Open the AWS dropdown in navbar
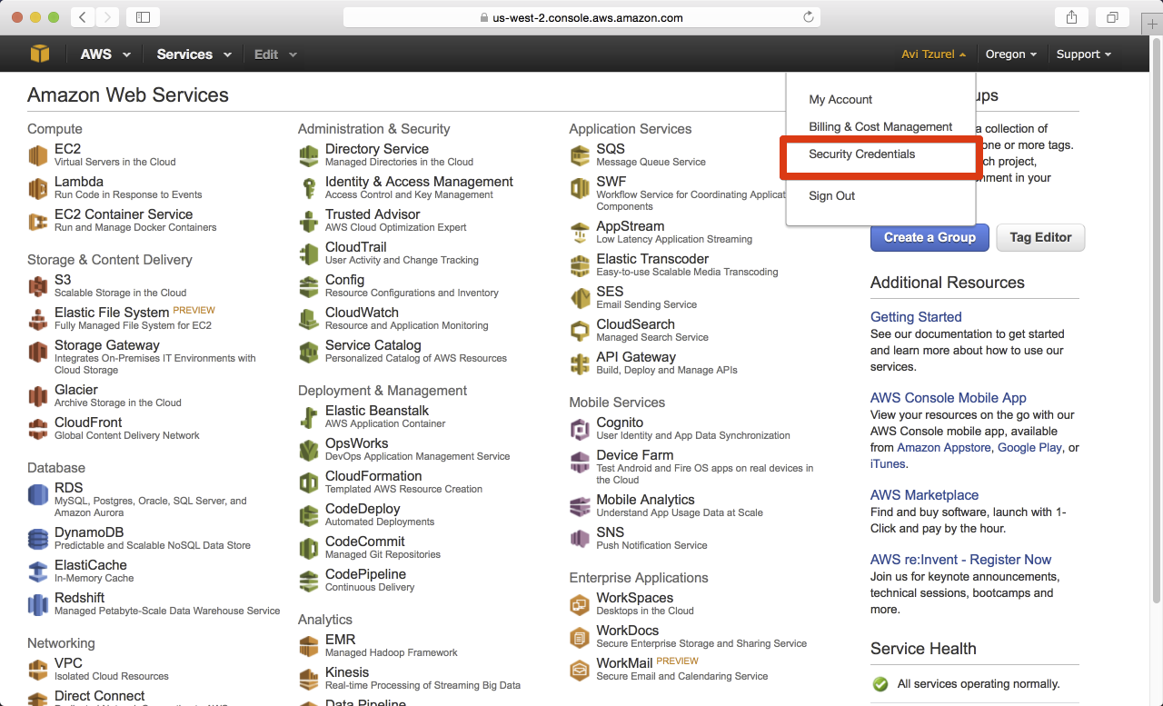Screen dimensions: 1163x706 tap(105, 55)
